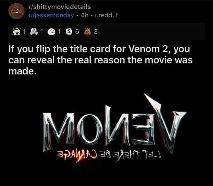Image resolution: width=213 pixels, height=186 pixels.
Task: Click the white seal award icon
Action: tap(52, 32)
